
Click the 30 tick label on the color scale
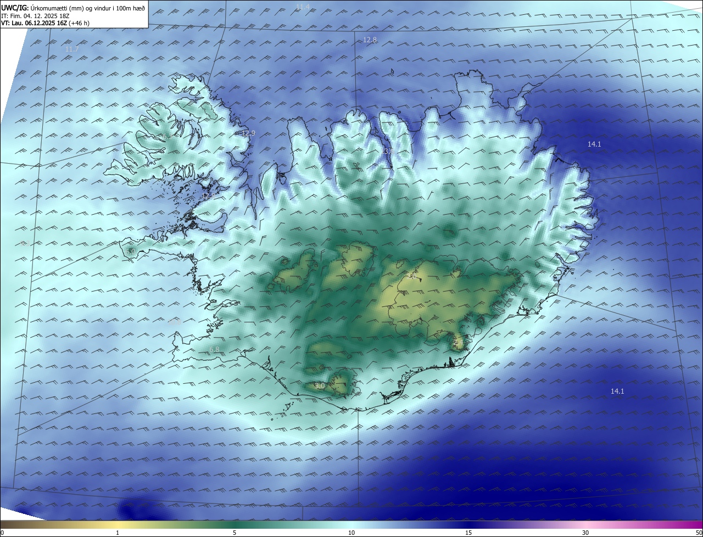[x=585, y=533]
